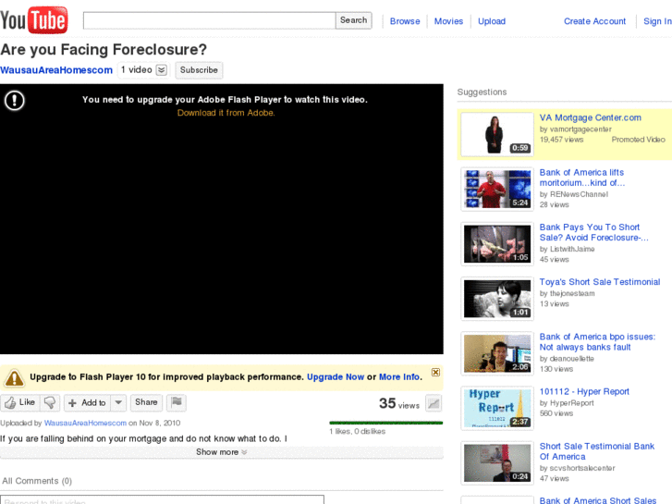
Task: Open Bank of America bpo issues thumbnail
Action: (497, 354)
